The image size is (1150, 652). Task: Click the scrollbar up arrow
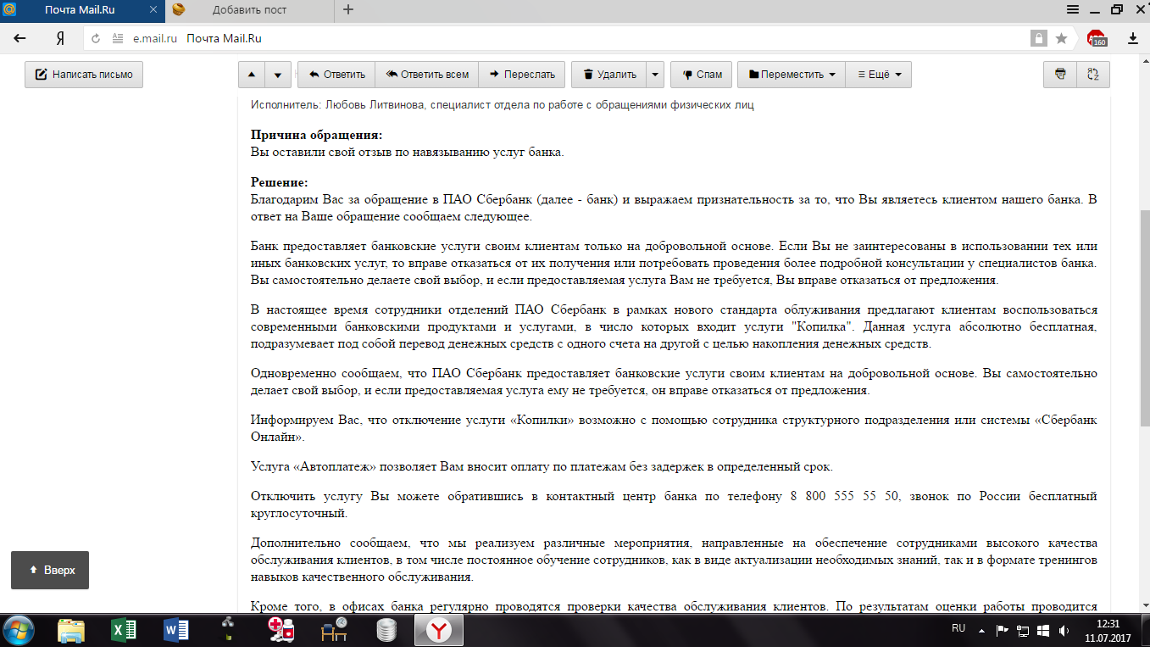point(1144,60)
